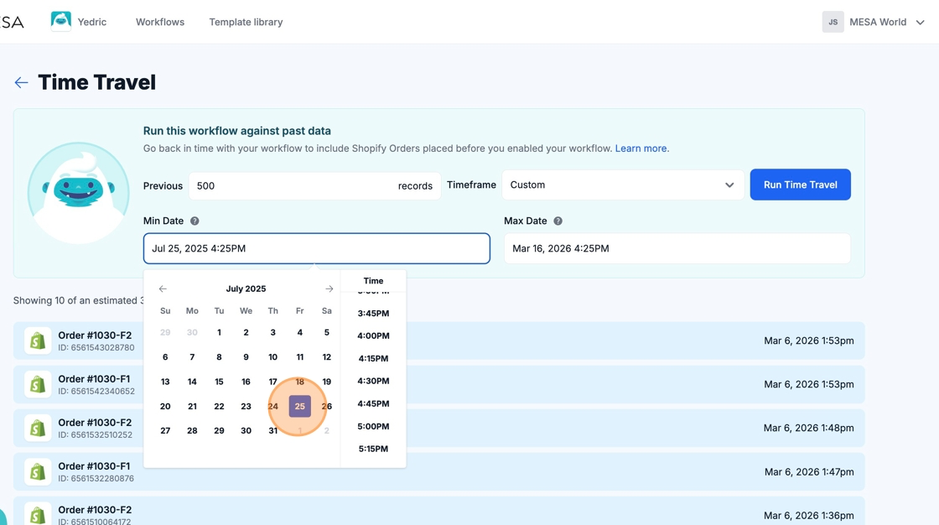Click the Run Time Travel button
This screenshot has width=939, height=525.
point(800,185)
